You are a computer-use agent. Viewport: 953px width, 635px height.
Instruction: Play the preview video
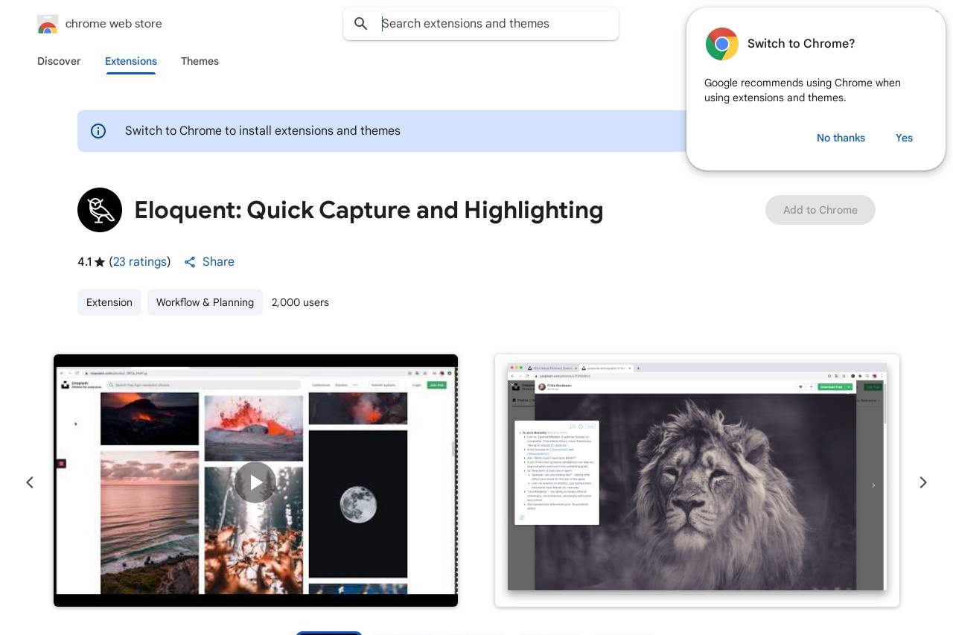[x=255, y=482]
